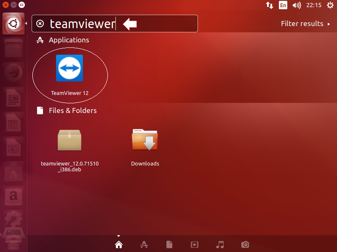This screenshot has width=337, height=252.
Task: Switch to the Files lens
Action: click(x=169, y=244)
